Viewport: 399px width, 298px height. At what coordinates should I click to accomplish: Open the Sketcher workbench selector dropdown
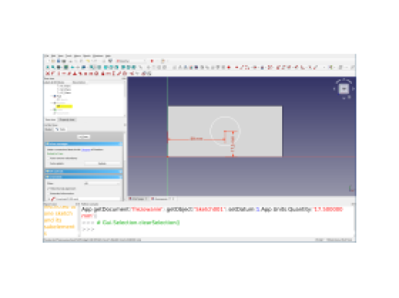click(x=130, y=61)
